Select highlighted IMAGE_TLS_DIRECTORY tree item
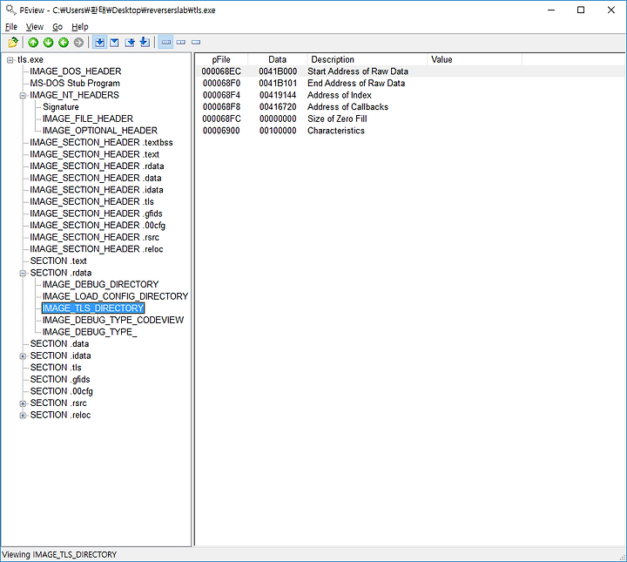This screenshot has width=627, height=562. [x=93, y=308]
